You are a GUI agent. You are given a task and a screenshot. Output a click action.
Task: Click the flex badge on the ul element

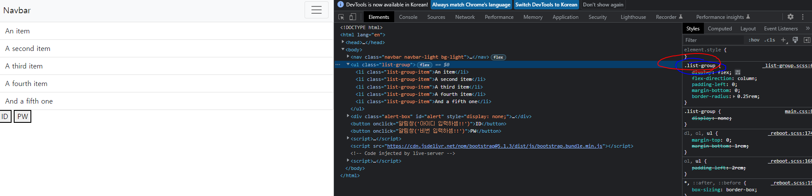425,65
